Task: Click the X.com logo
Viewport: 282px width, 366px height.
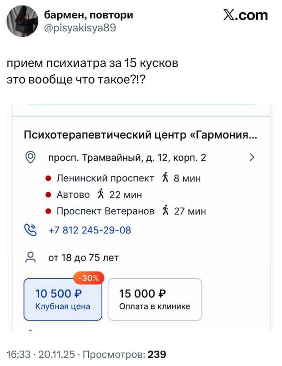Action: (x=246, y=15)
